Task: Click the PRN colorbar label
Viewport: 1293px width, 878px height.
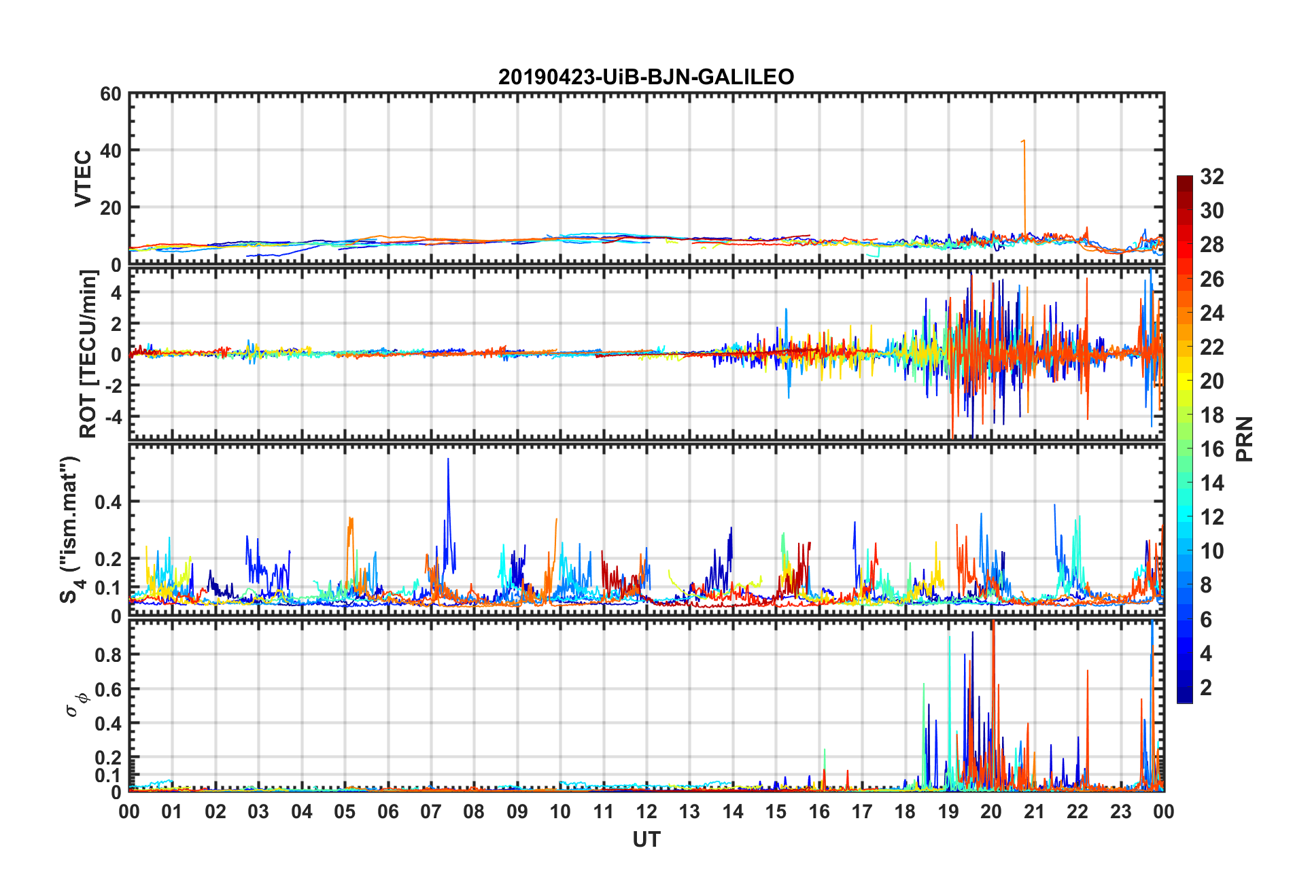Action: [1244, 440]
